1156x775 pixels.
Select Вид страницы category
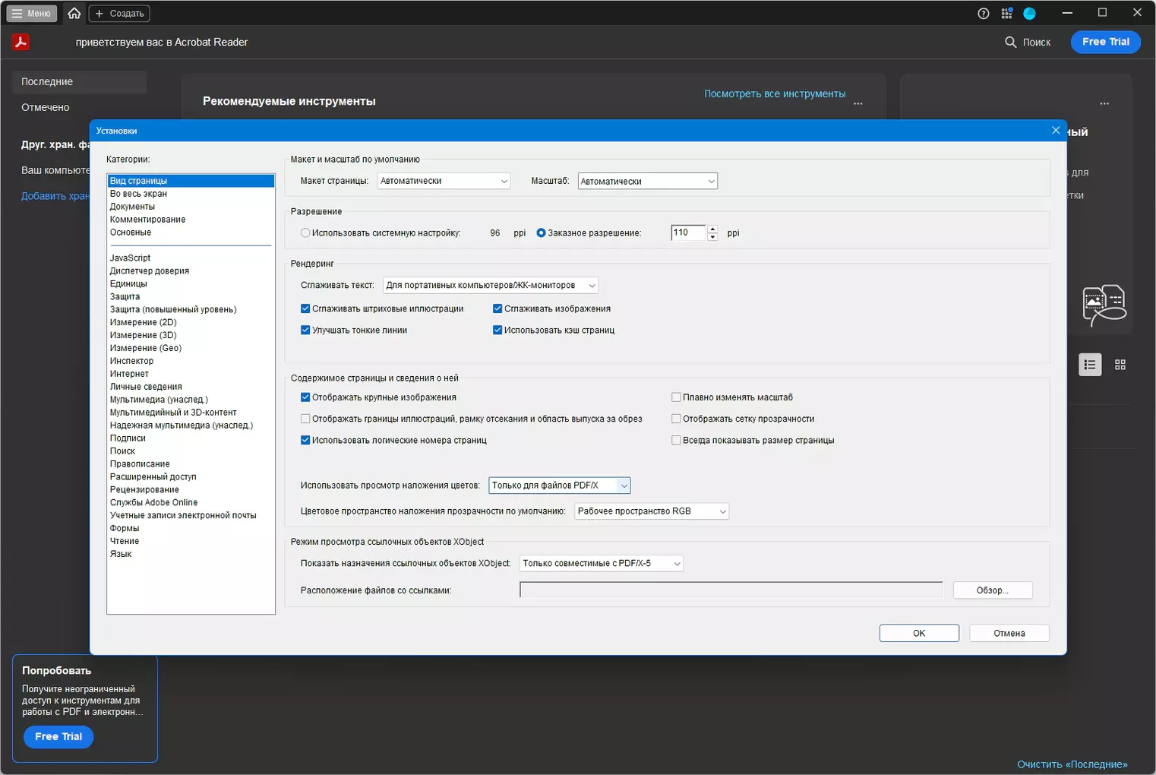(x=191, y=181)
